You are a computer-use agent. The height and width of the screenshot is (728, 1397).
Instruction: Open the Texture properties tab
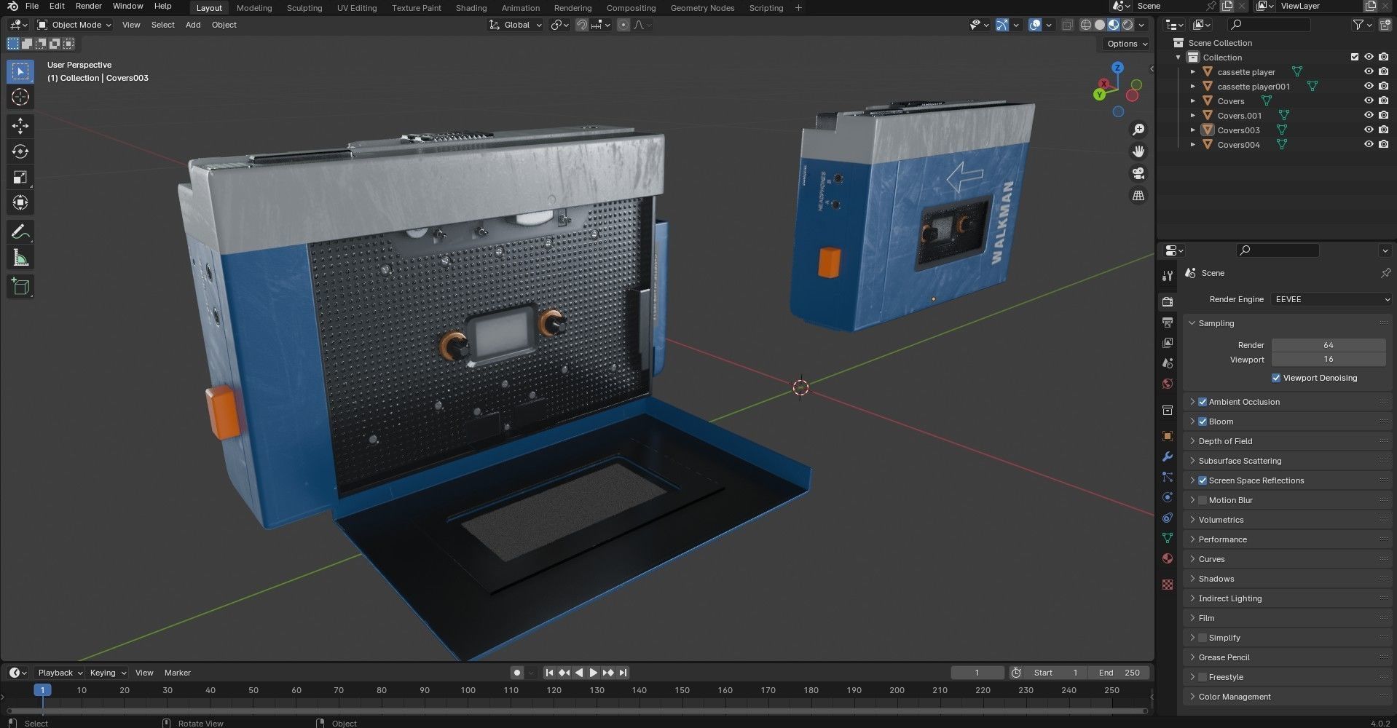[1168, 585]
